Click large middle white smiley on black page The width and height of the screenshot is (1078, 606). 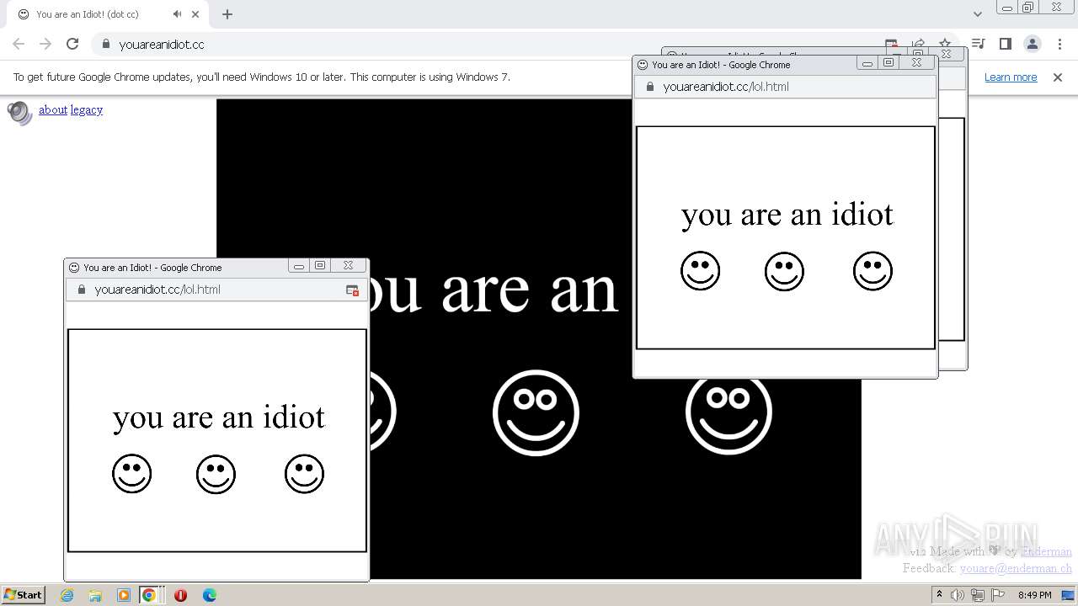coord(536,412)
